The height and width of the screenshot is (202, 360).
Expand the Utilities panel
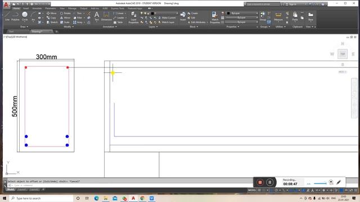click(x=280, y=26)
